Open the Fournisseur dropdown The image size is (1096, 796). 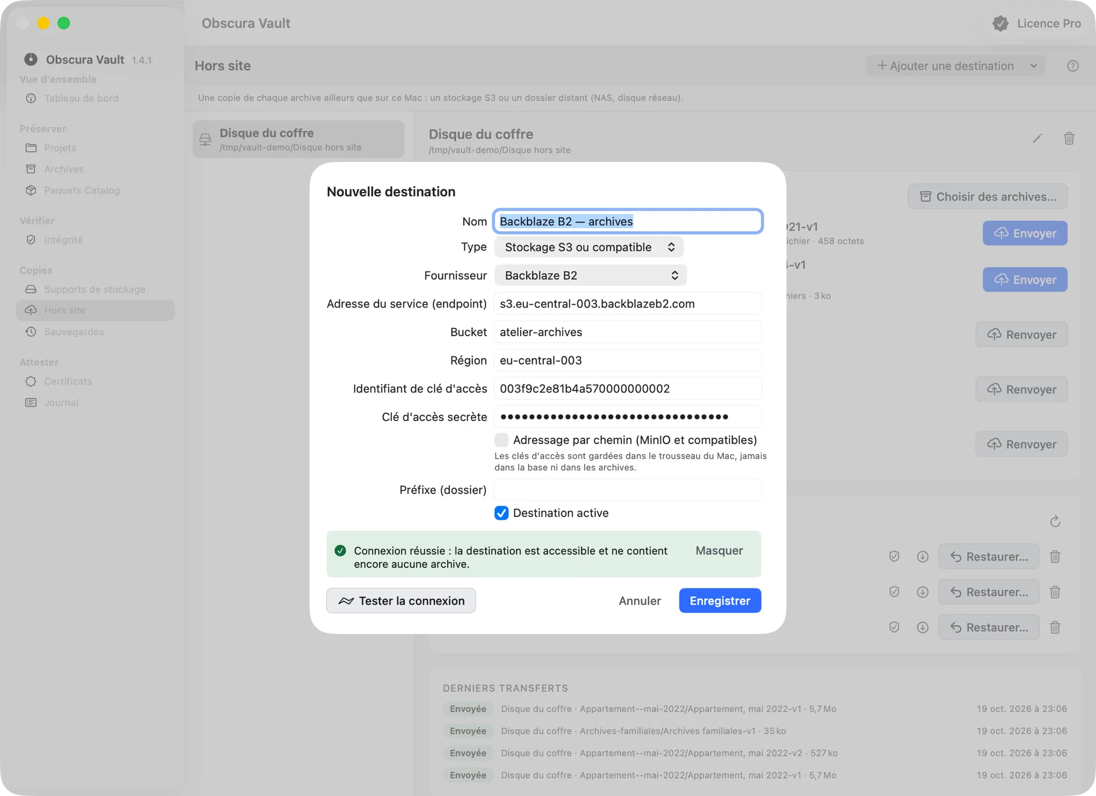pos(590,276)
